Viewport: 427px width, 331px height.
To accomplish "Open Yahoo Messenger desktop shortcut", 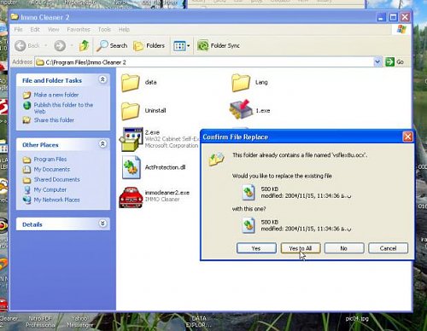I will pos(80,322).
